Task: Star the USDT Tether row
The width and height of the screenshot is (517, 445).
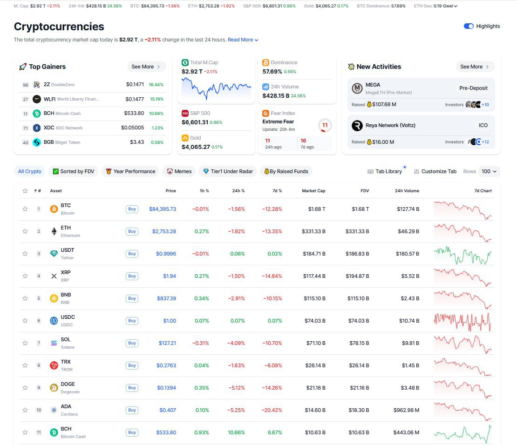Action: (x=25, y=254)
